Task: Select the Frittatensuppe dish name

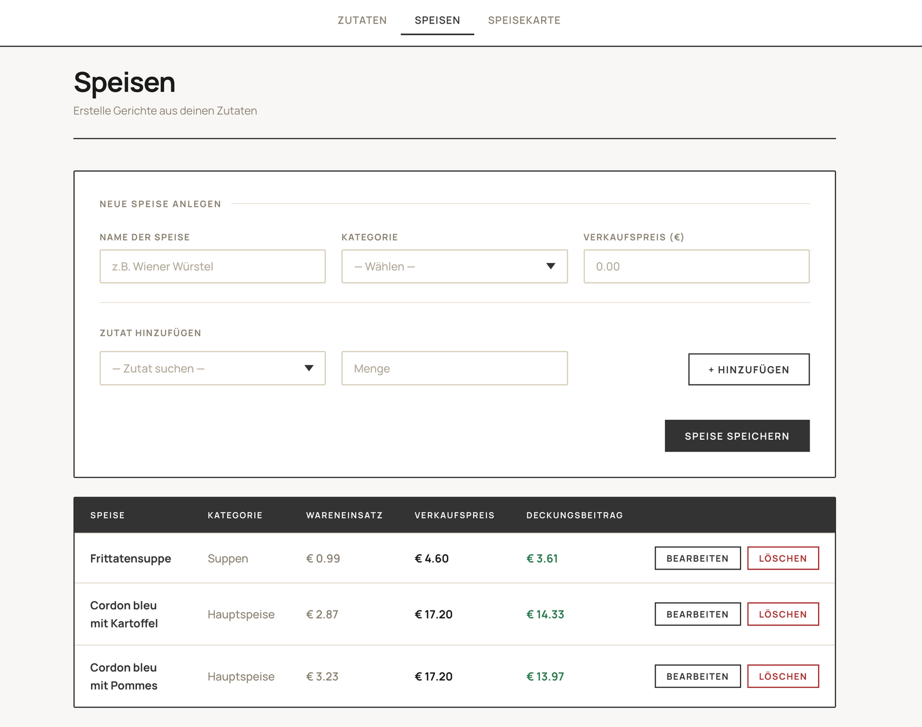Action: [x=131, y=559]
